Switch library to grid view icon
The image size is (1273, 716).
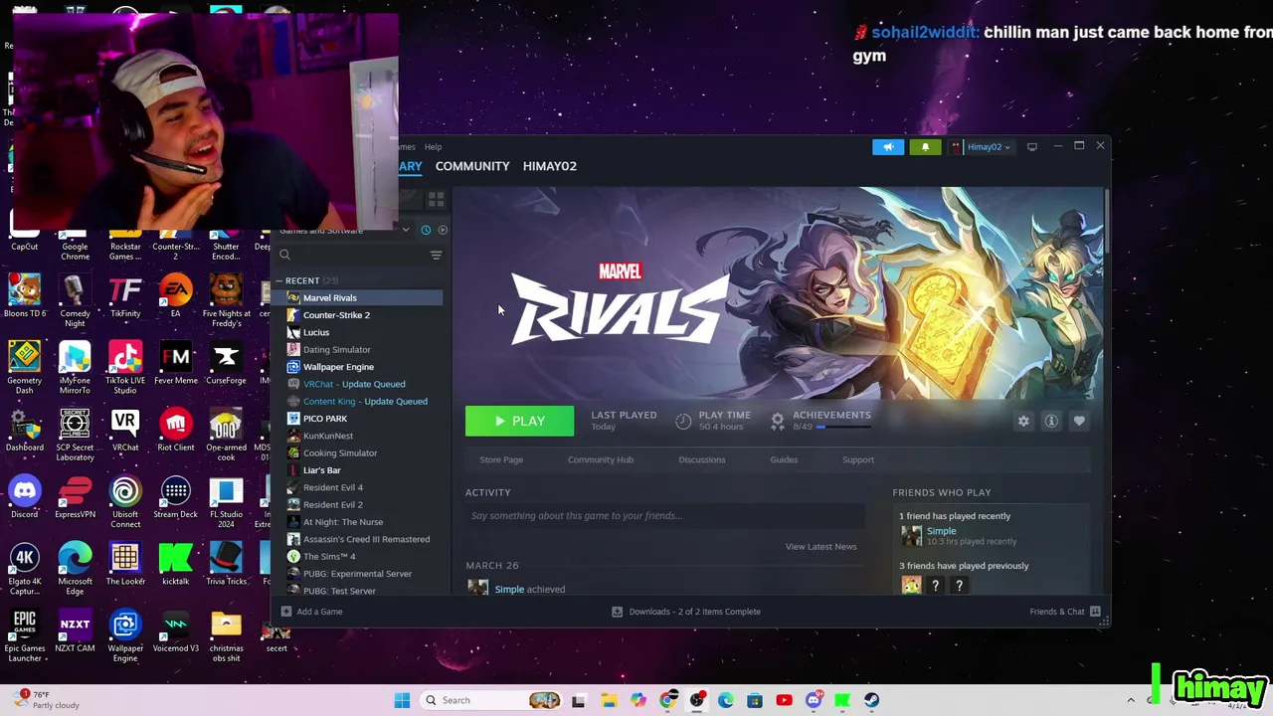[x=436, y=200]
